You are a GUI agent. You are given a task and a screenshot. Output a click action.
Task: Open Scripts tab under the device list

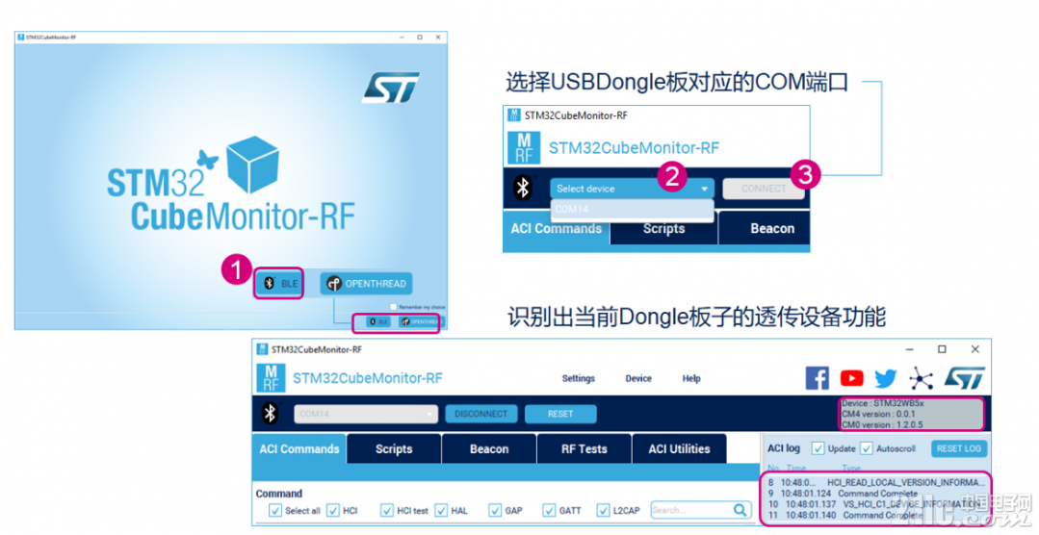pyautogui.click(x=663, y=229)
